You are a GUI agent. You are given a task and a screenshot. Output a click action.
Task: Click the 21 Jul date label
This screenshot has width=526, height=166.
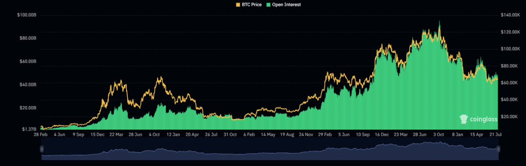tap(495, 134)
